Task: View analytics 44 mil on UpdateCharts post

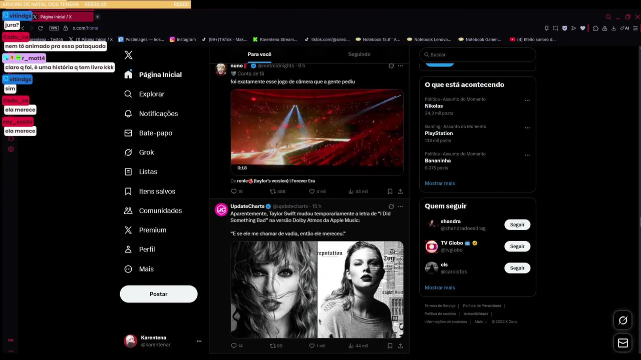Action: [x=358, y=345]
